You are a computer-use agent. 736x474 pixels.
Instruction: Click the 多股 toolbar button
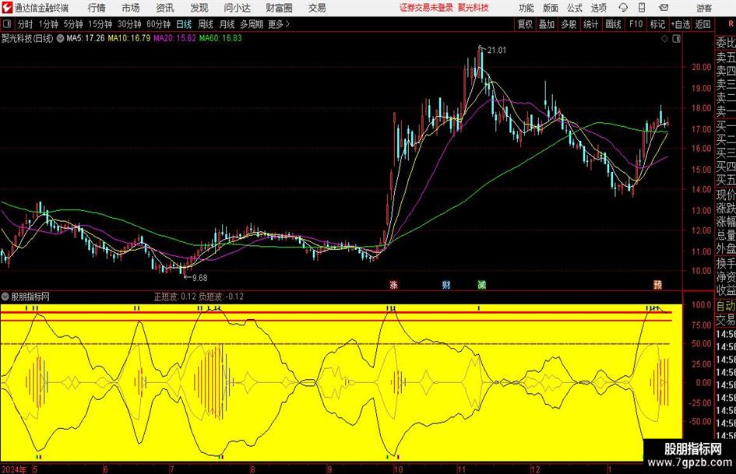pyautogui.click(x=569, y=24)
